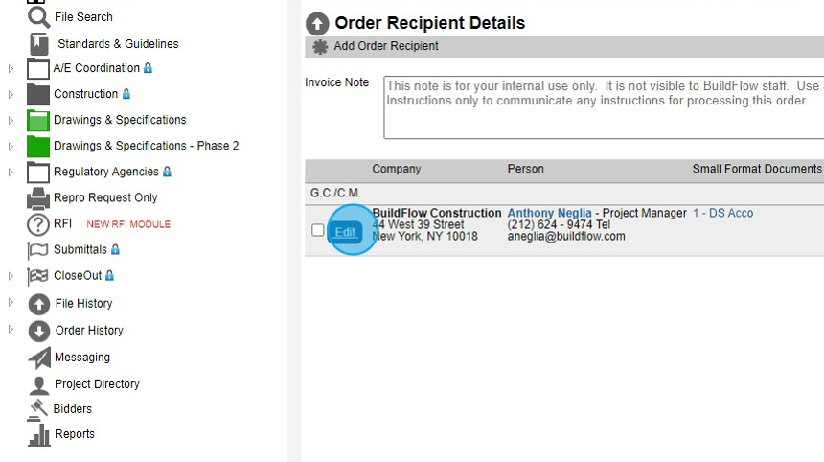Select Regulatory Agencies in the sidebar
This screenshot has height=462, width=824.
pyautogui.click(x=105, y=173)
